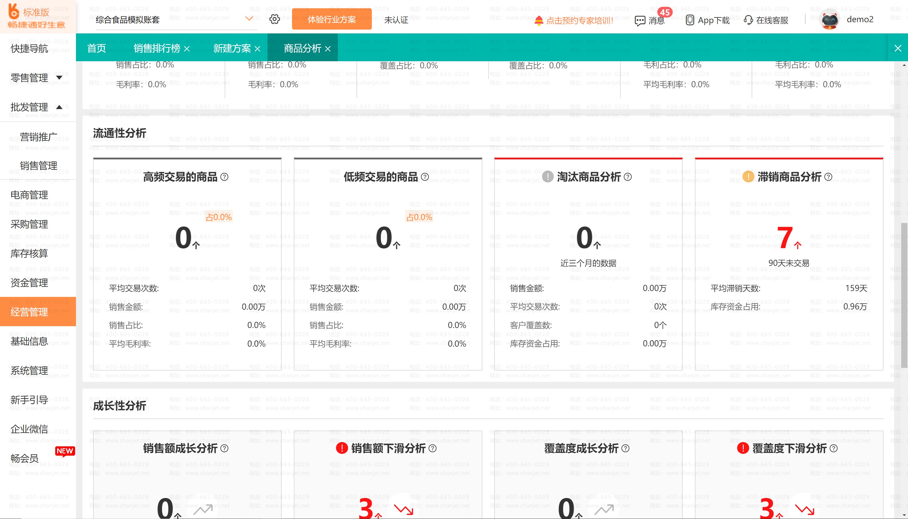Click the 消息 message bubble icon
The height and width of the screenshot is (519, 908).
click(x=640, y=20)
